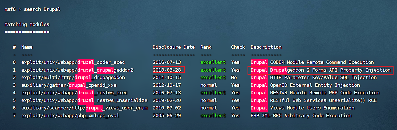
Task: Click the 'normal' rank of drupal_restws_unserialize
Action: [209, 100]
